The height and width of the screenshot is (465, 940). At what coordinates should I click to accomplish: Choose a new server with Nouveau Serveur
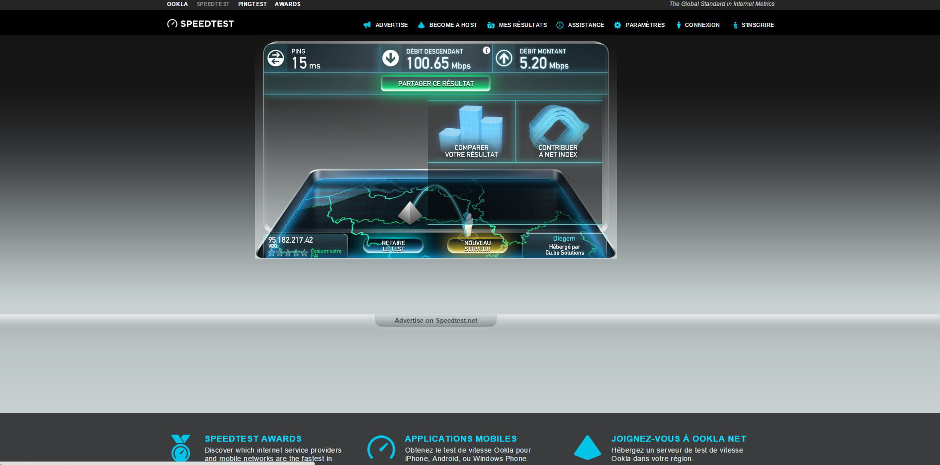tap(477, 246)
